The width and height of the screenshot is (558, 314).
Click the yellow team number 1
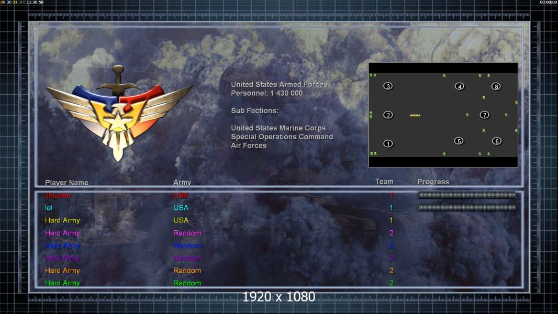(x=391, y=220)
